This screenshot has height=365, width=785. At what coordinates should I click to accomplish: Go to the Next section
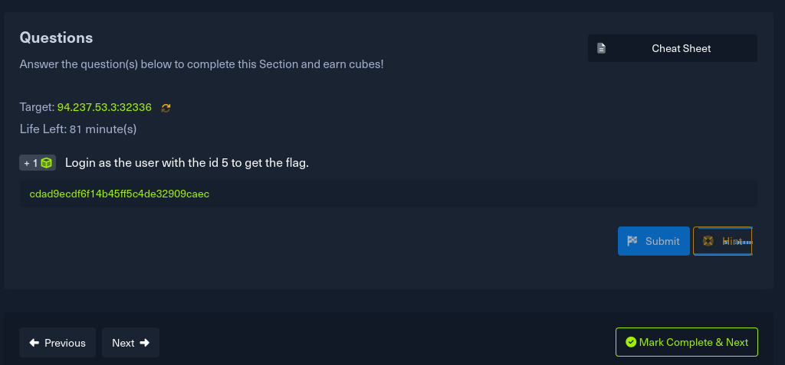coord(130,343)
